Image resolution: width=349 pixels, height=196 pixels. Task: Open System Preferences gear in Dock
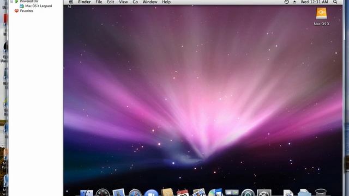pos(264,193)
